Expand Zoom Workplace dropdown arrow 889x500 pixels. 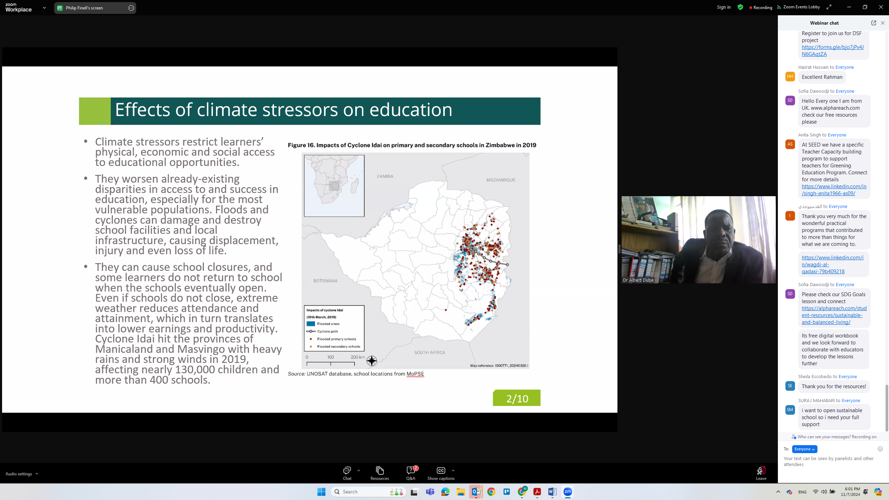coord(44,8)
